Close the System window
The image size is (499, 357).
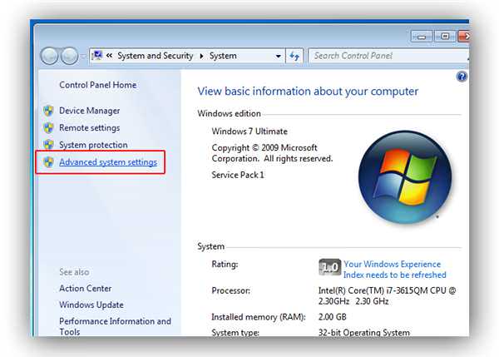(464, 37)
